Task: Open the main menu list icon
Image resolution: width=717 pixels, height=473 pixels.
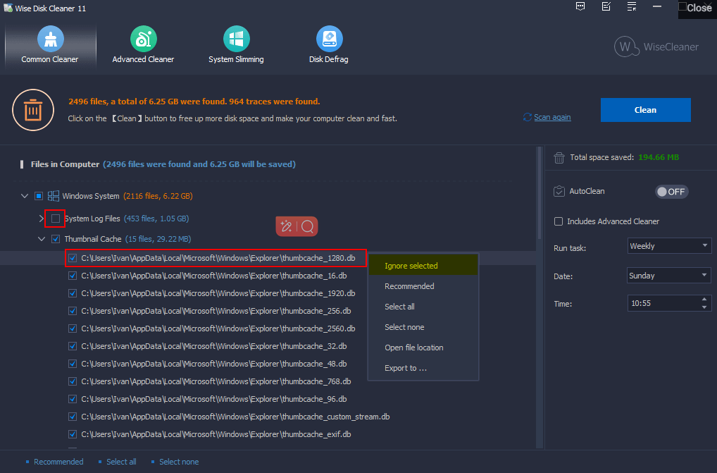Action: [632, 6]
